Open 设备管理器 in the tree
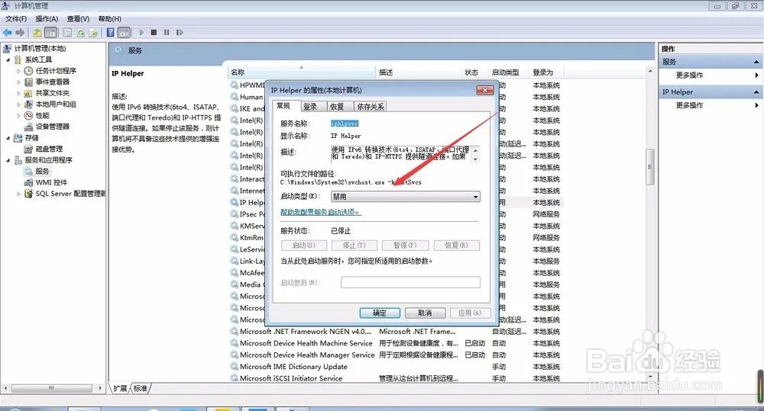 click(52, 127)
